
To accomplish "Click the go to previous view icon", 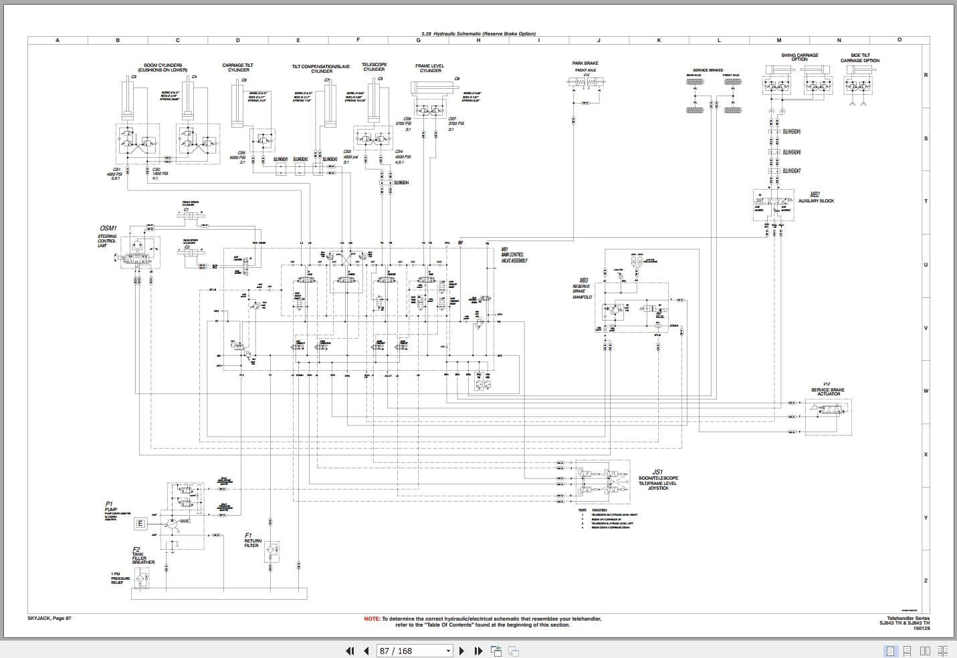I will tap(496, 651).
